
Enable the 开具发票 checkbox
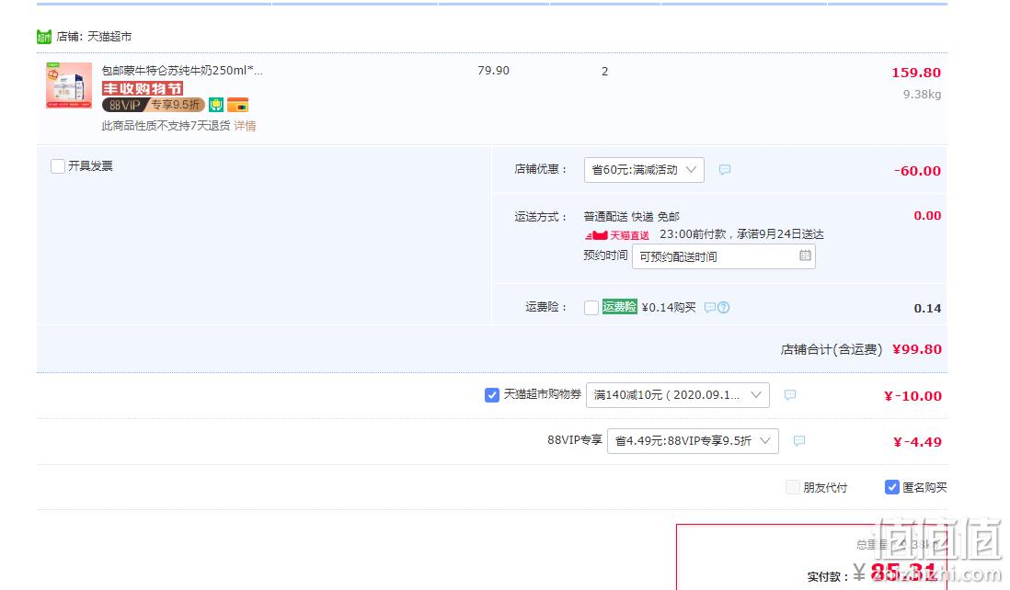[x=58, y=166]
